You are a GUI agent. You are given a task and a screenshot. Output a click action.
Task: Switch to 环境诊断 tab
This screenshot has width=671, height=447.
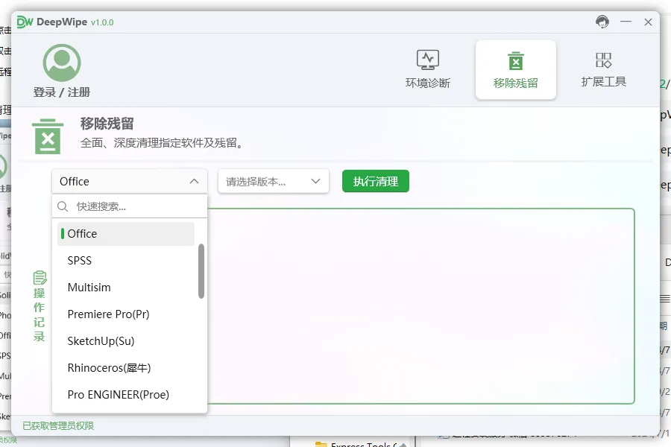click(428, 69)
